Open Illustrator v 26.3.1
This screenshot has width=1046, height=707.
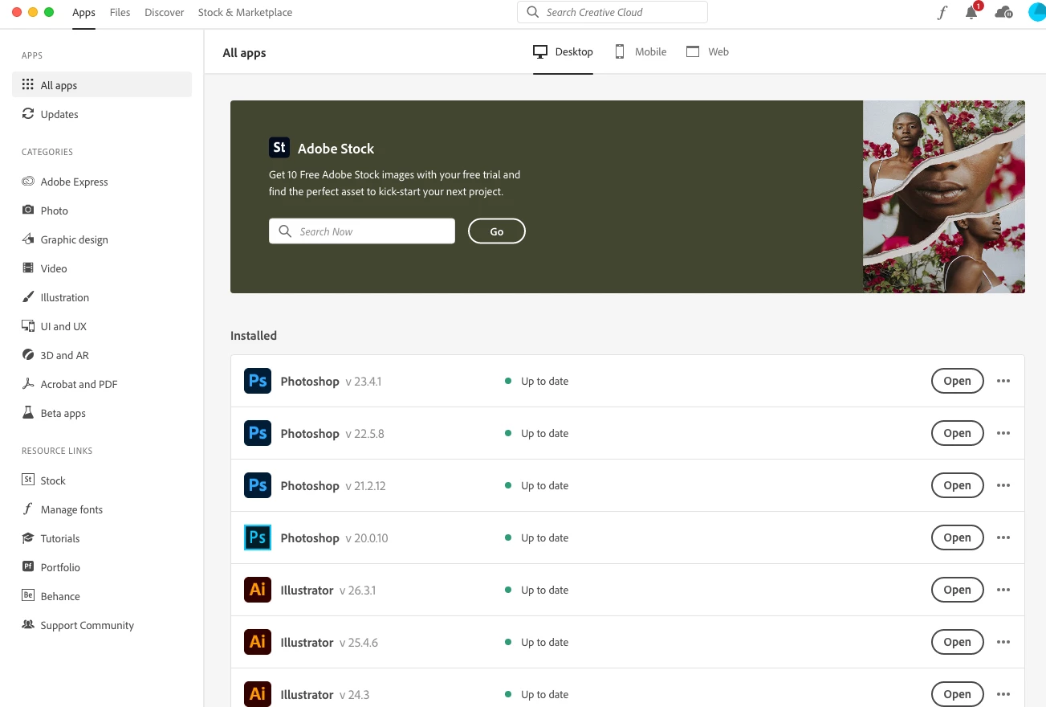pos(957,590)
